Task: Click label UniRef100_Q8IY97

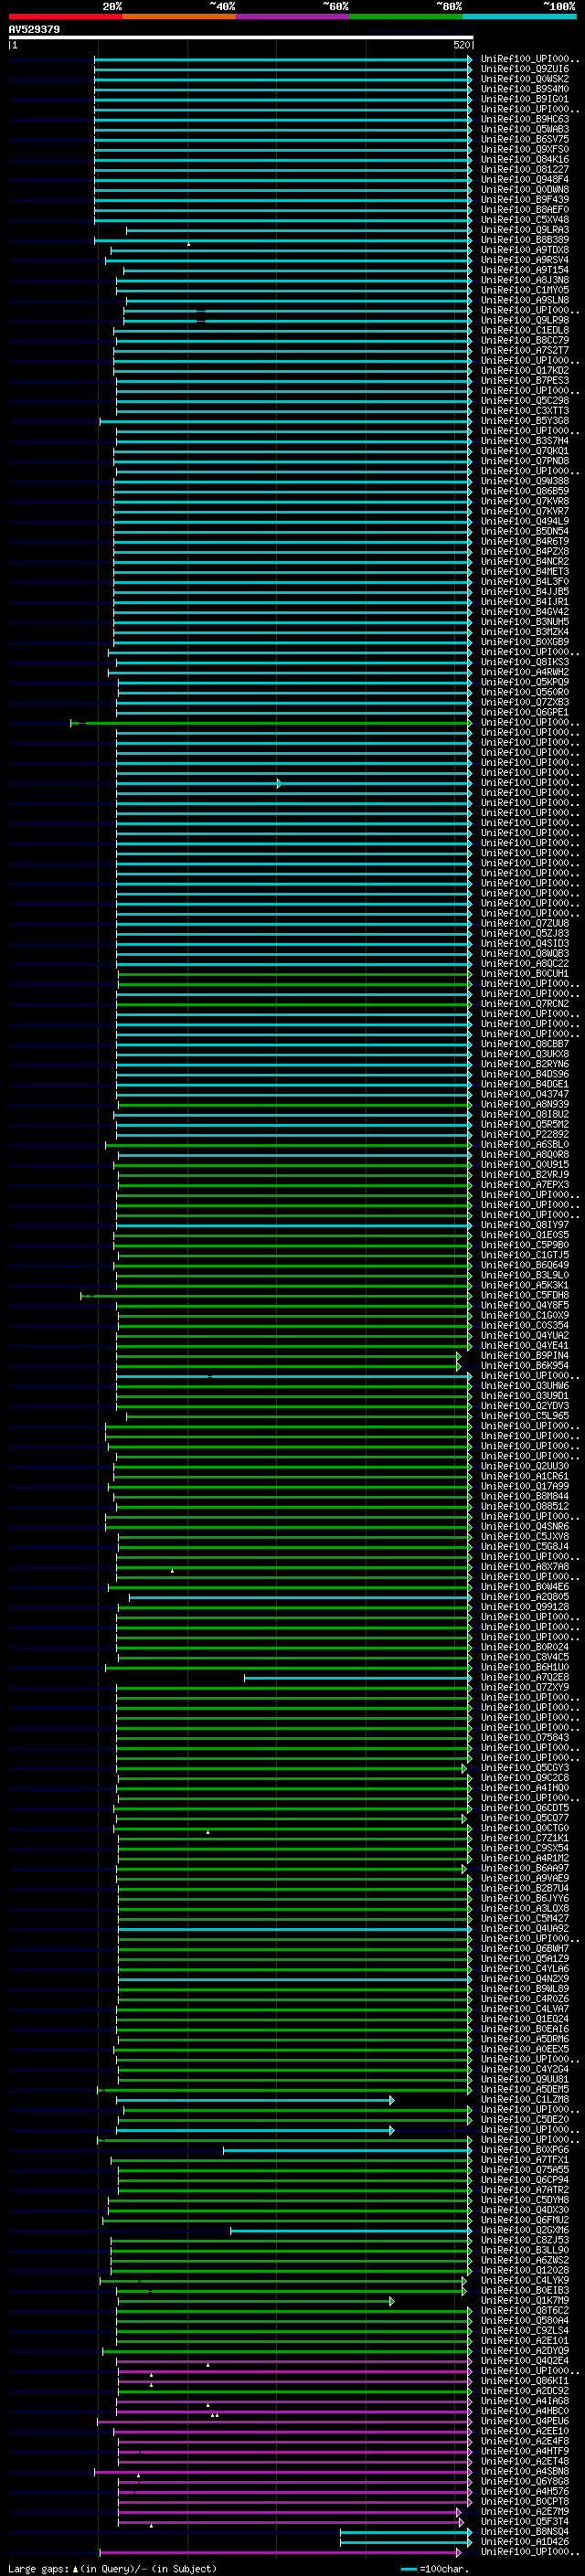Action: (x=525, y=1225)
